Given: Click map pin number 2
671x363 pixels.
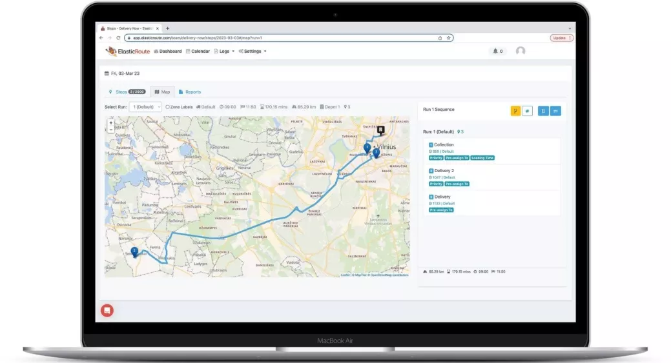Looking at the screenshot, I should pyautogui.click(x=134, y=252).
